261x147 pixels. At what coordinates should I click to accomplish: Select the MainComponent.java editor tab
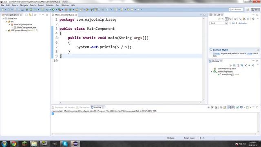64,15
